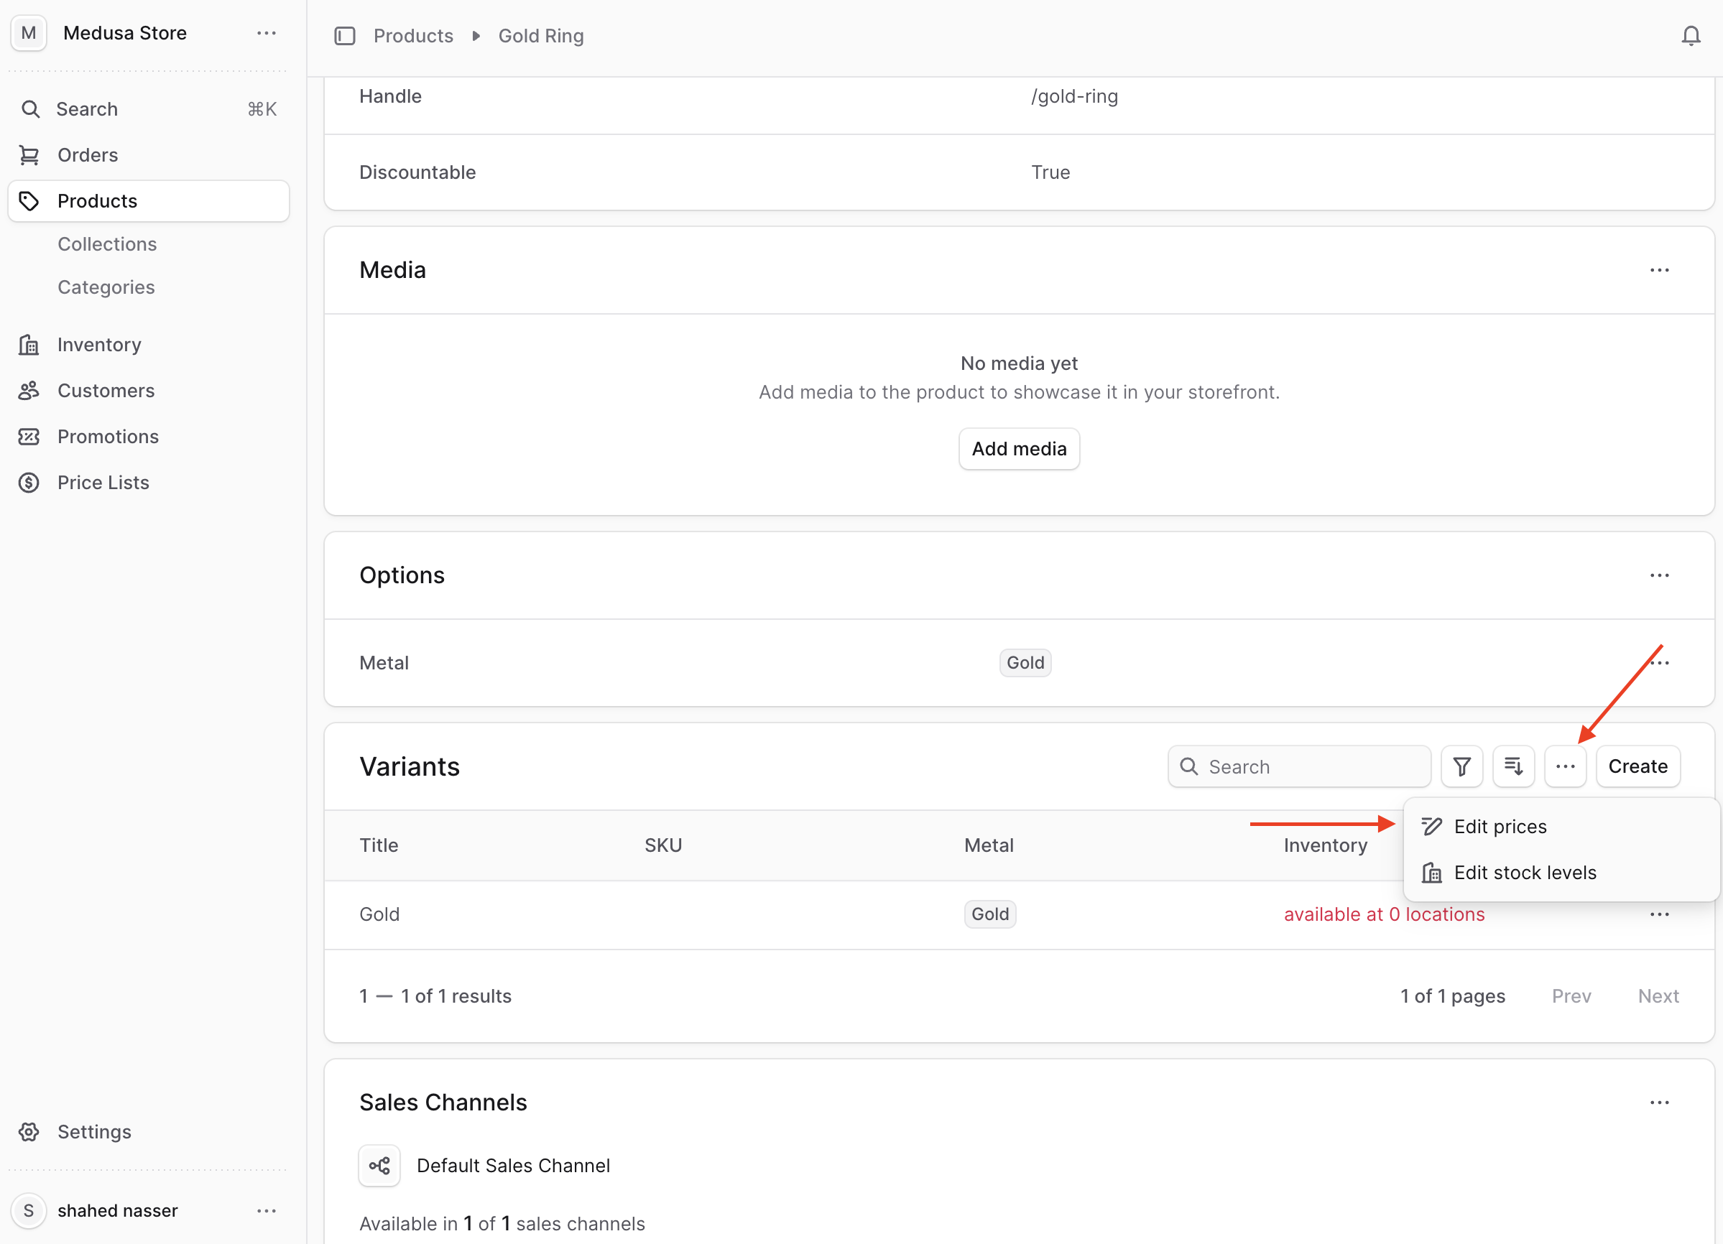This screenshot has width=1723, height=1244.
Task: Open the Options section ellipsis menu
Action: 1660,575
